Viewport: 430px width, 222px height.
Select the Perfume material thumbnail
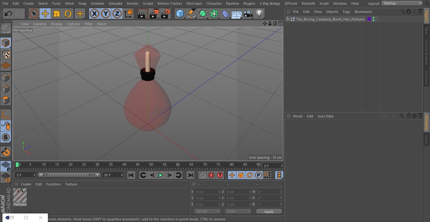(x=20, y=196)
